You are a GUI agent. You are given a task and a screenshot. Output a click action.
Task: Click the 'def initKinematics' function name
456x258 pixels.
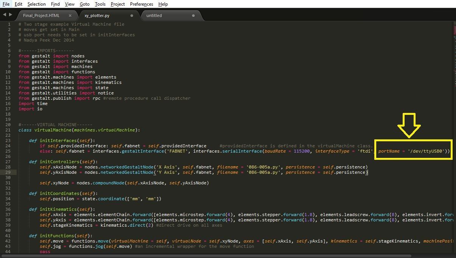(x=58, y=209)
